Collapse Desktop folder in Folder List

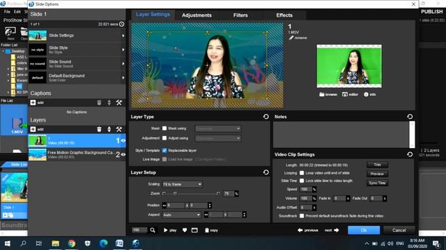click(3, 51)
